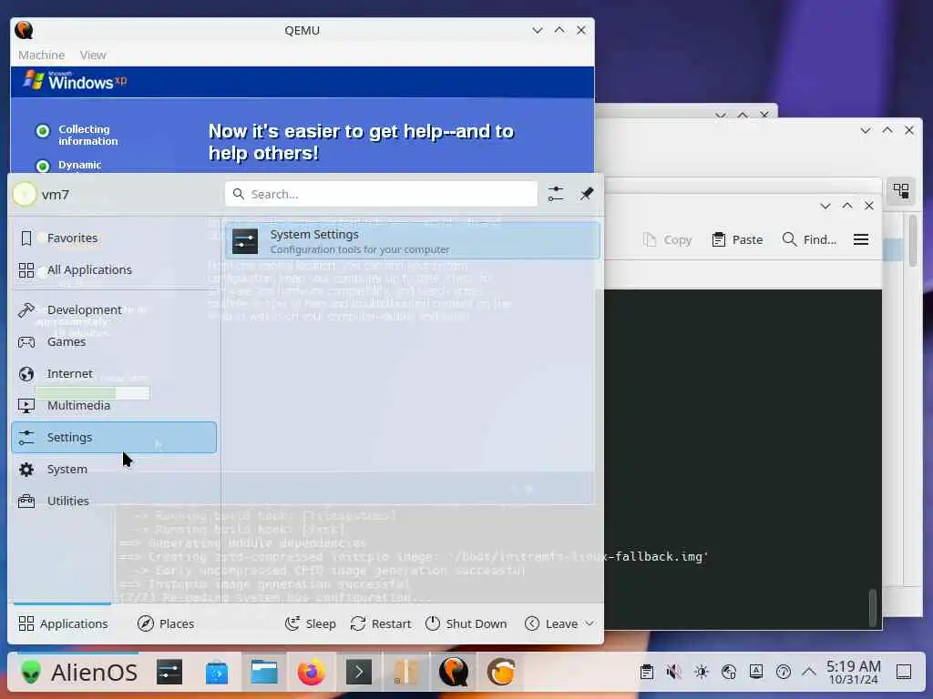
Task: Open launcher configure sliders icon
Action: (556, 195)
